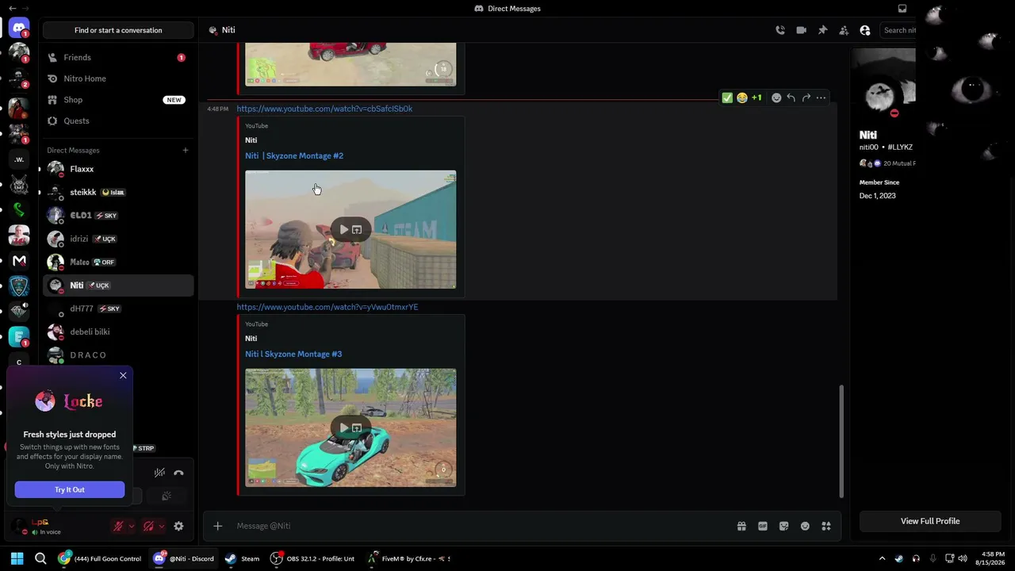Switch to OBS in the taskbar
Image resolution: width=1015 pixels, height=571 pixels.
312,558
